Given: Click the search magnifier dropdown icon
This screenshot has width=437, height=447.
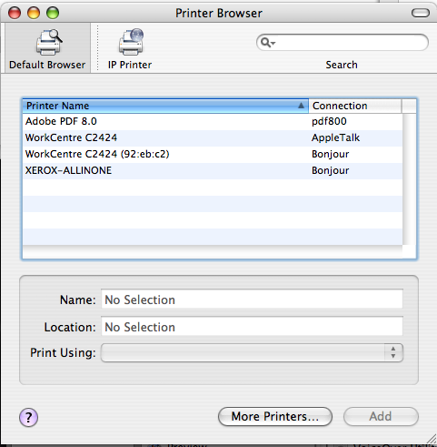Looking at the screenshot, I should pos(268,43).
